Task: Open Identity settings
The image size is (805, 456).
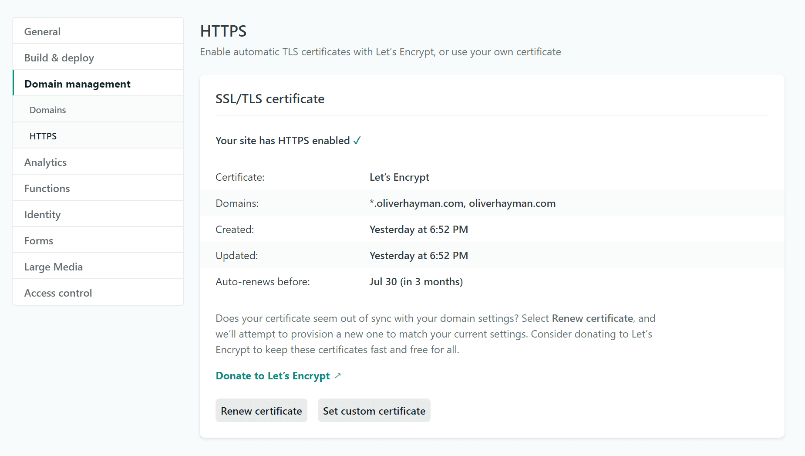Action: (98, 214)
